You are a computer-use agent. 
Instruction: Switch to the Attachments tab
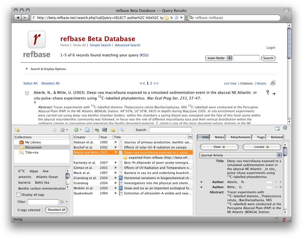click(240, 137)
